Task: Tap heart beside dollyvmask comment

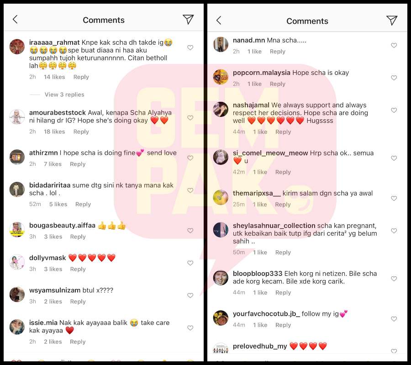Action: click(x=190, y=263)
